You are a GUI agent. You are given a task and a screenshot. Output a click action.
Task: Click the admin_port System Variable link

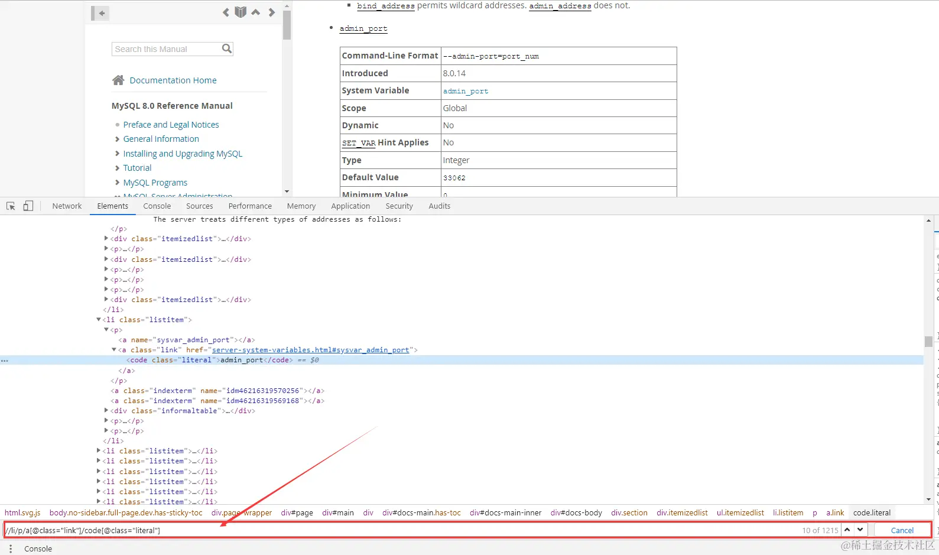point(466,91)
